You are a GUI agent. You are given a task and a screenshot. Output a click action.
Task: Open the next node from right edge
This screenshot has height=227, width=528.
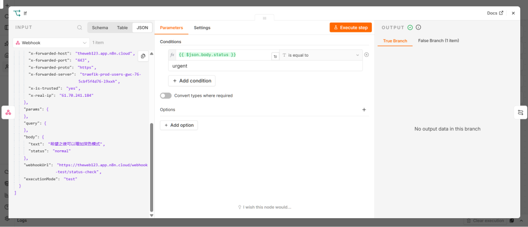point(521,112)
